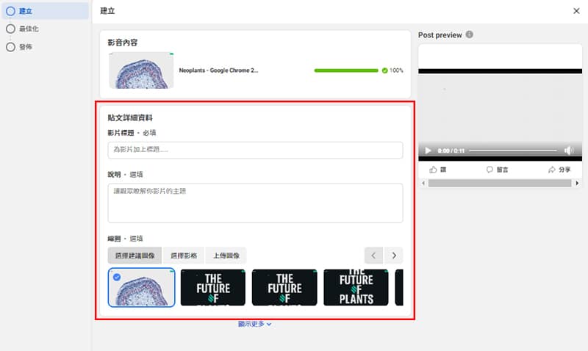Click the play button in post preview
The height and width of the screenshot is (351, 588).
[x=429, y=151]
